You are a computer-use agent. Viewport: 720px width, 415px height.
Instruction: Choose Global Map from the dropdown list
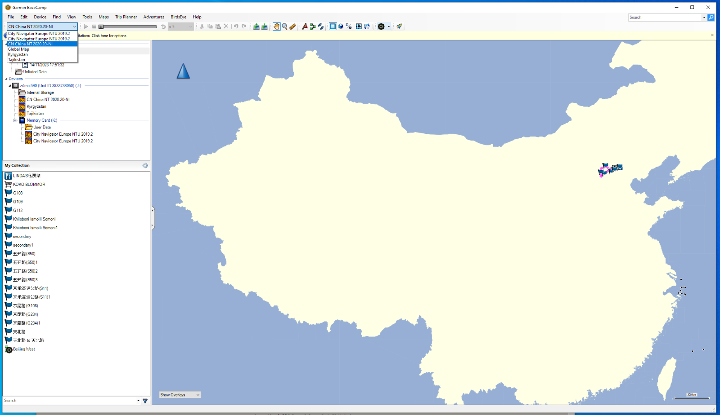42,49
